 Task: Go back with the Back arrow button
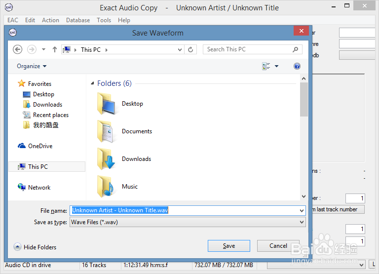coord(17,49)
